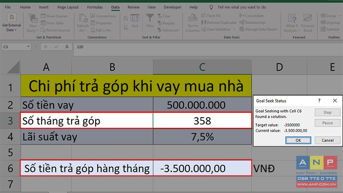Reapply the filter

[x=166, y=23]
